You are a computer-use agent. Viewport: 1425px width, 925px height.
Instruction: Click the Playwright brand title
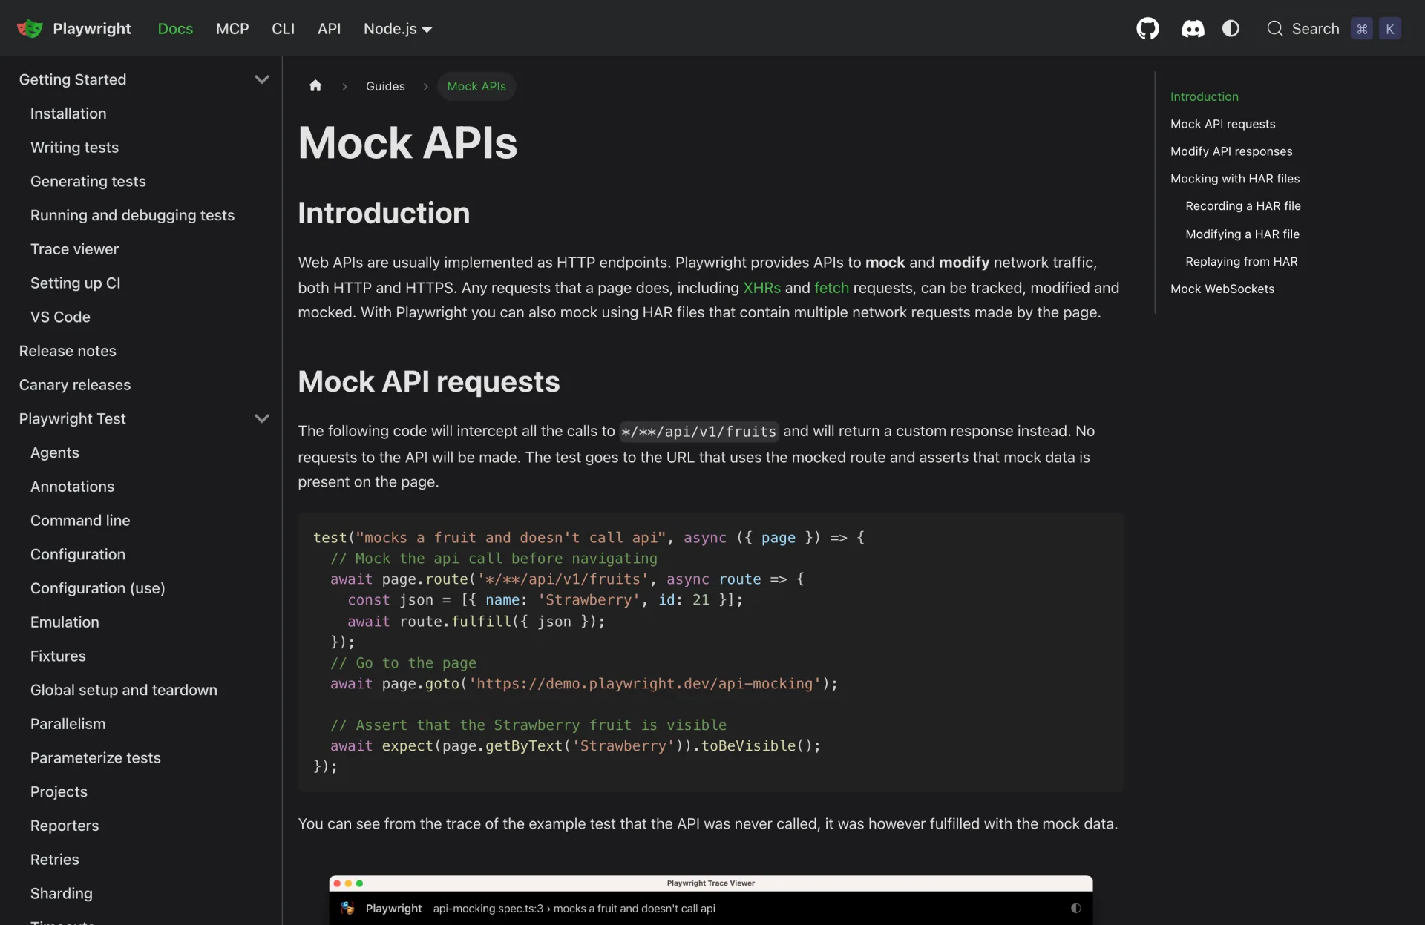click(x=92, y=28)
